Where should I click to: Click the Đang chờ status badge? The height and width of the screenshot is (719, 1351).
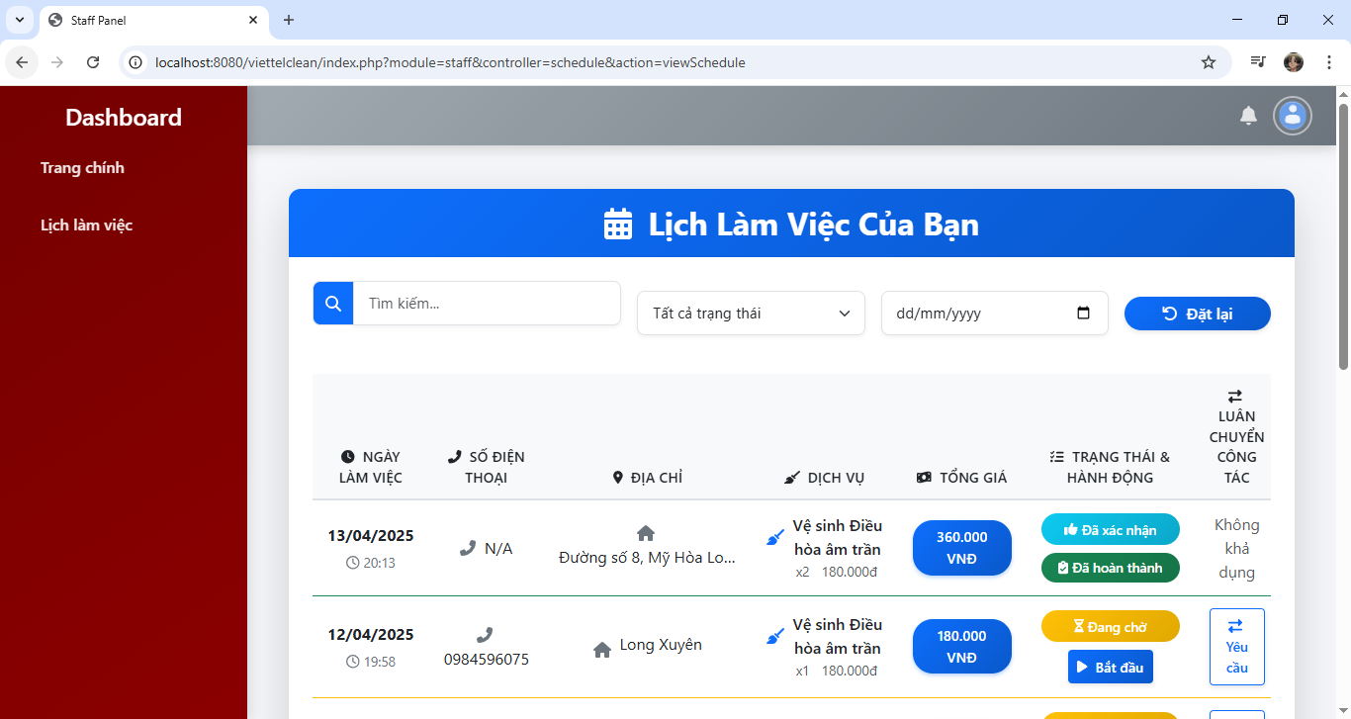pyautogui.click(x=1110, y=626)
